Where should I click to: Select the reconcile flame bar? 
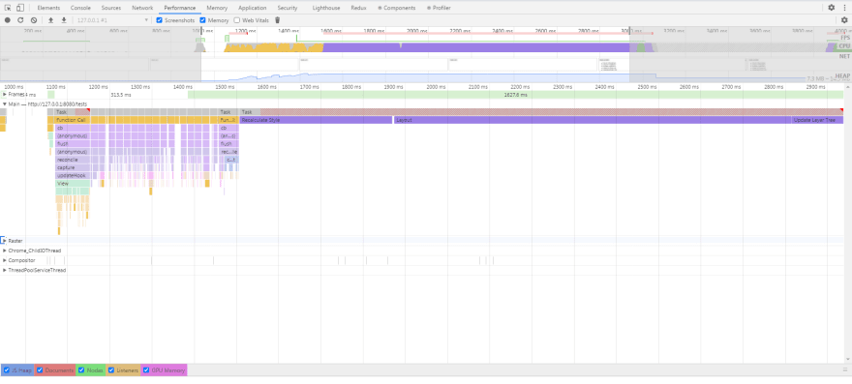(73, 160)
